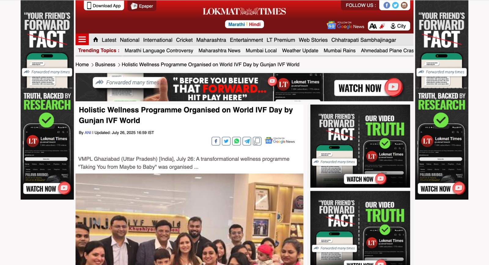Click the article update date text

[x=124, y=133]
